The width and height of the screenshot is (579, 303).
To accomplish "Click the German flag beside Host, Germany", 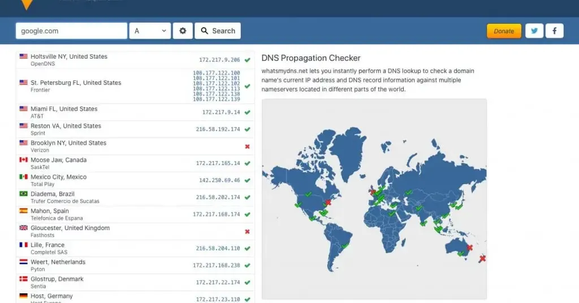I will point(24,296).
